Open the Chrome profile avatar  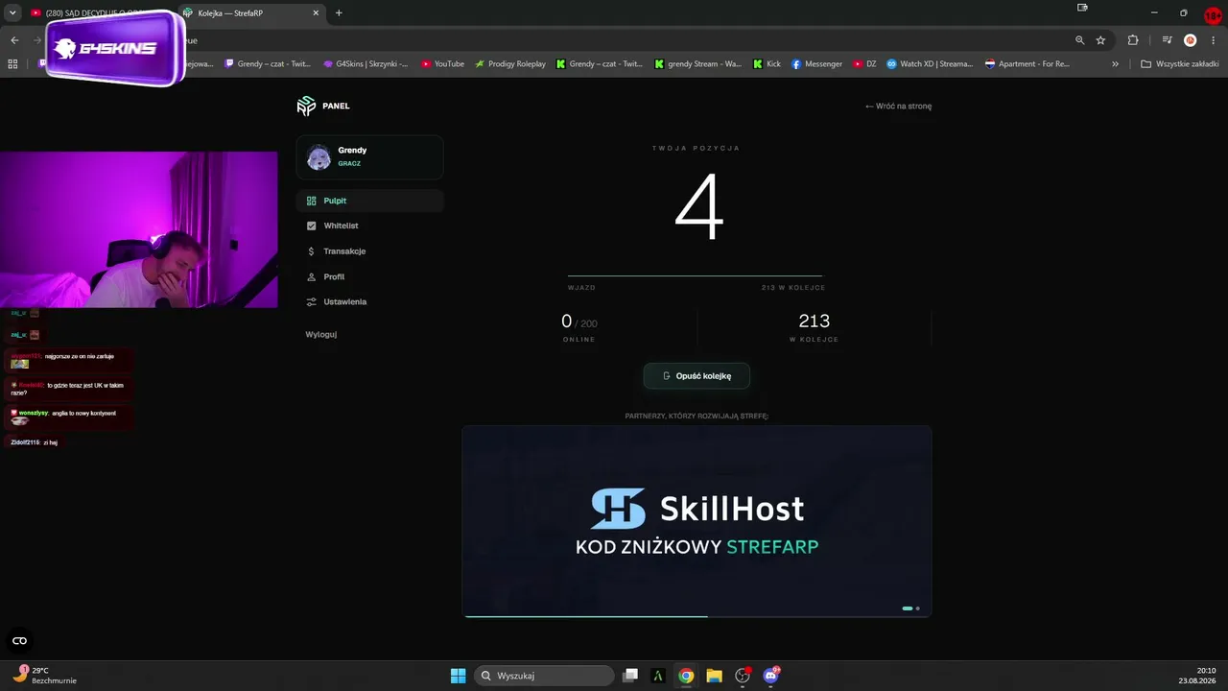[x=1191, y=40]
